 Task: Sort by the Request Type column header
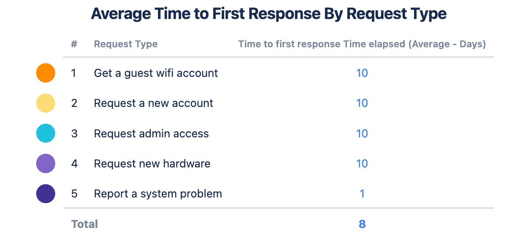coord(126,44)
